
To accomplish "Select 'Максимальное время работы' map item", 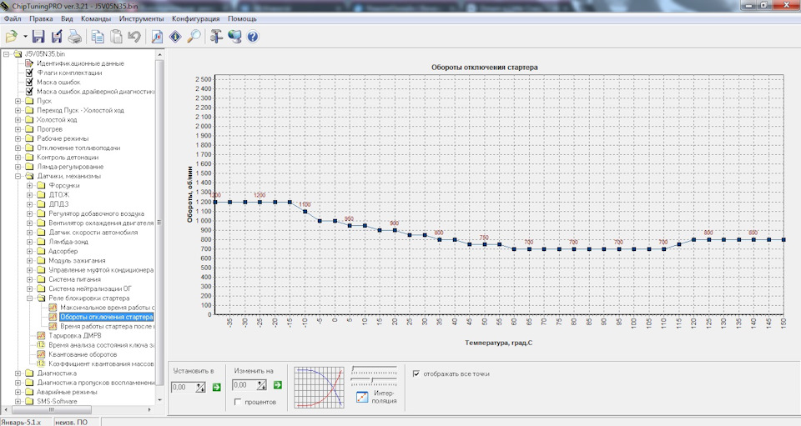I will 107,308.
